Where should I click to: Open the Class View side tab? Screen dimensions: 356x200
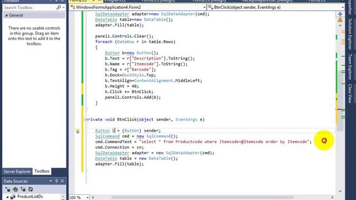pos(350,93)
